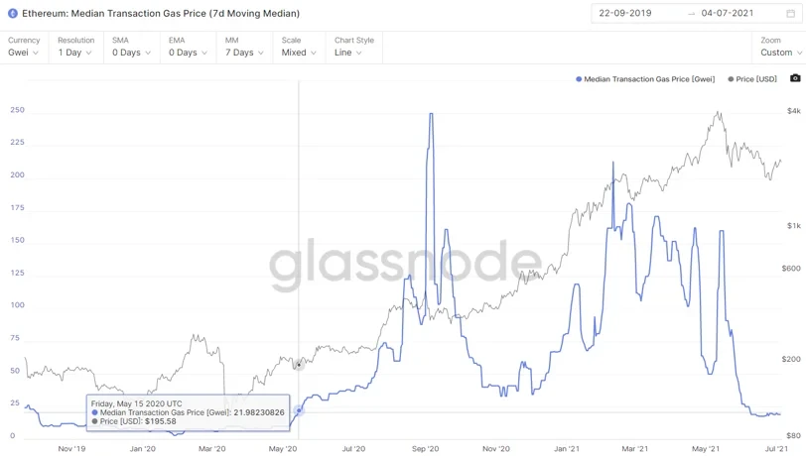Change Chart Style Line dropdown
806x456 pixels.
coord(354,53)
